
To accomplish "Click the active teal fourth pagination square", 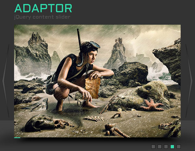I will (172, 146).
